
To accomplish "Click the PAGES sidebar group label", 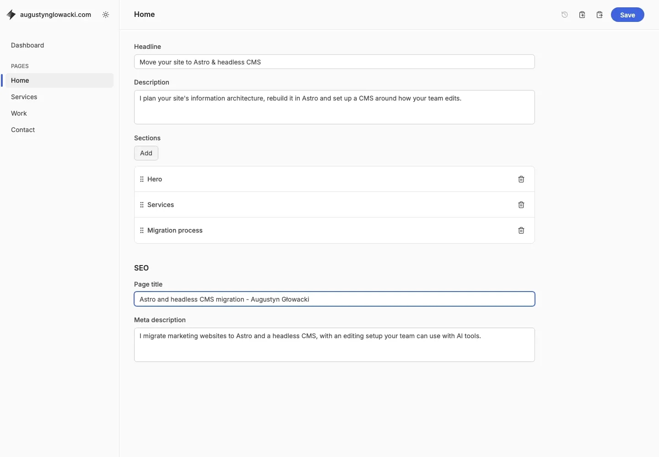I will coord(20,66).
